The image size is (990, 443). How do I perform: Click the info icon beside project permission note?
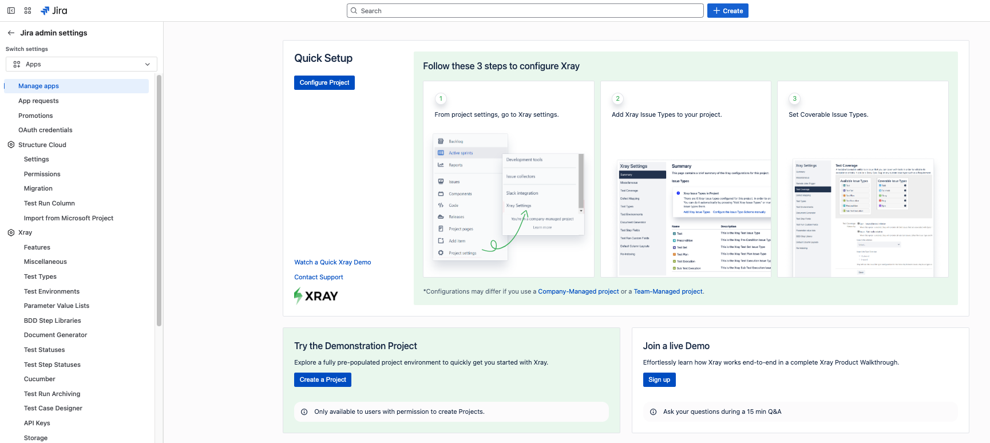tap(304, 412)
